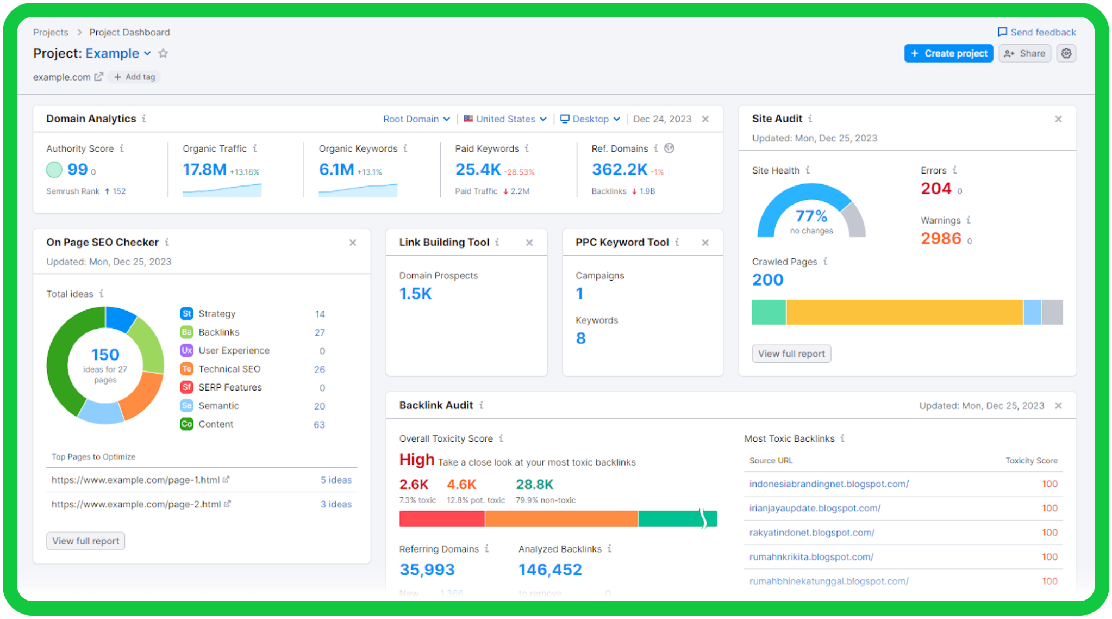Show Paid Keywords info tooltip
This screenshot has height=619, width=1112.
(x=527, y=148)
